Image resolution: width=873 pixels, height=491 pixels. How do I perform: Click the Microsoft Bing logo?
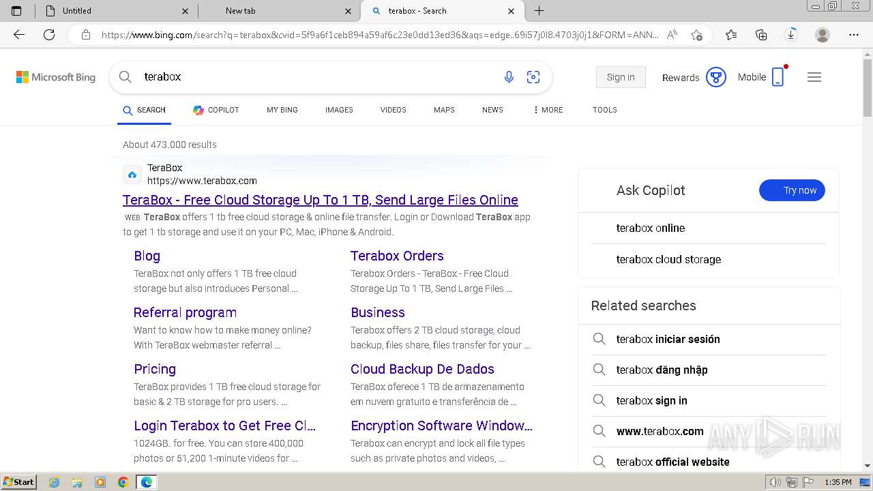pyautogui.click(x=56, y=77)
